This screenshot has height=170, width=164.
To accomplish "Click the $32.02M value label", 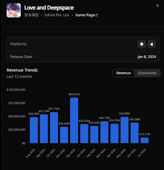I will coord(94,123).
